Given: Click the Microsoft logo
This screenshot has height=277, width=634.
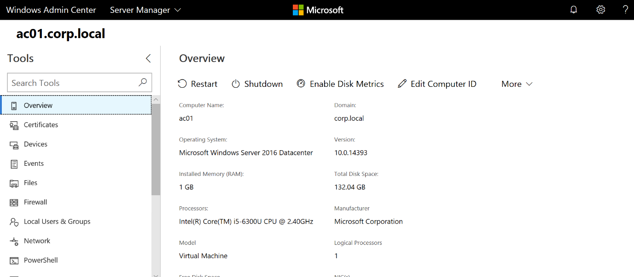Looking at the screenshot, I should [318, 10].
